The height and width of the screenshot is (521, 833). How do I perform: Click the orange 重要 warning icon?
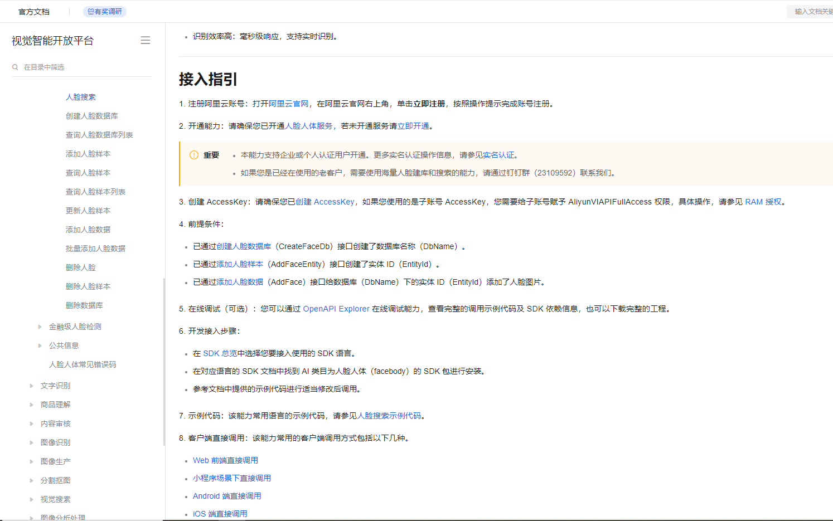click(194, 155)
